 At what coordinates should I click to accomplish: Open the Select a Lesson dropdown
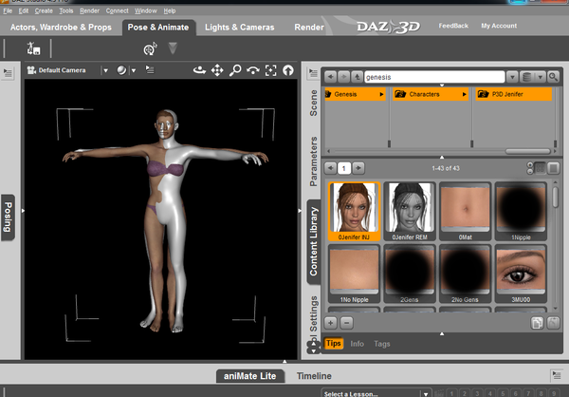pos(376,394)
